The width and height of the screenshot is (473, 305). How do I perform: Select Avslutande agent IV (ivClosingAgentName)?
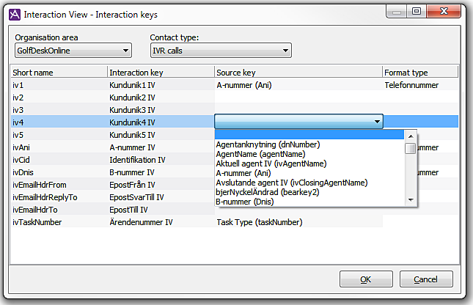(x=291, y=183)
